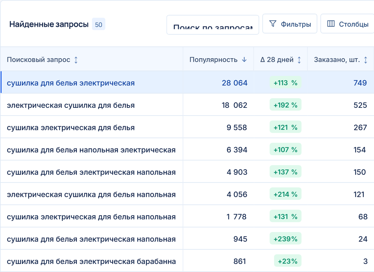Sort by Поисковый запрос arrows icon
Screen dimensions: 374x272
pos(76,60)
